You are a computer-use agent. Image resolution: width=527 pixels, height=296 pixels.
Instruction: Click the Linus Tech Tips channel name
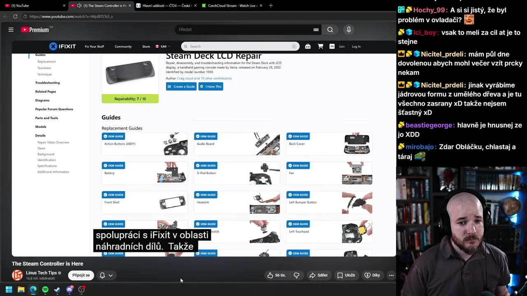(41, 273)
